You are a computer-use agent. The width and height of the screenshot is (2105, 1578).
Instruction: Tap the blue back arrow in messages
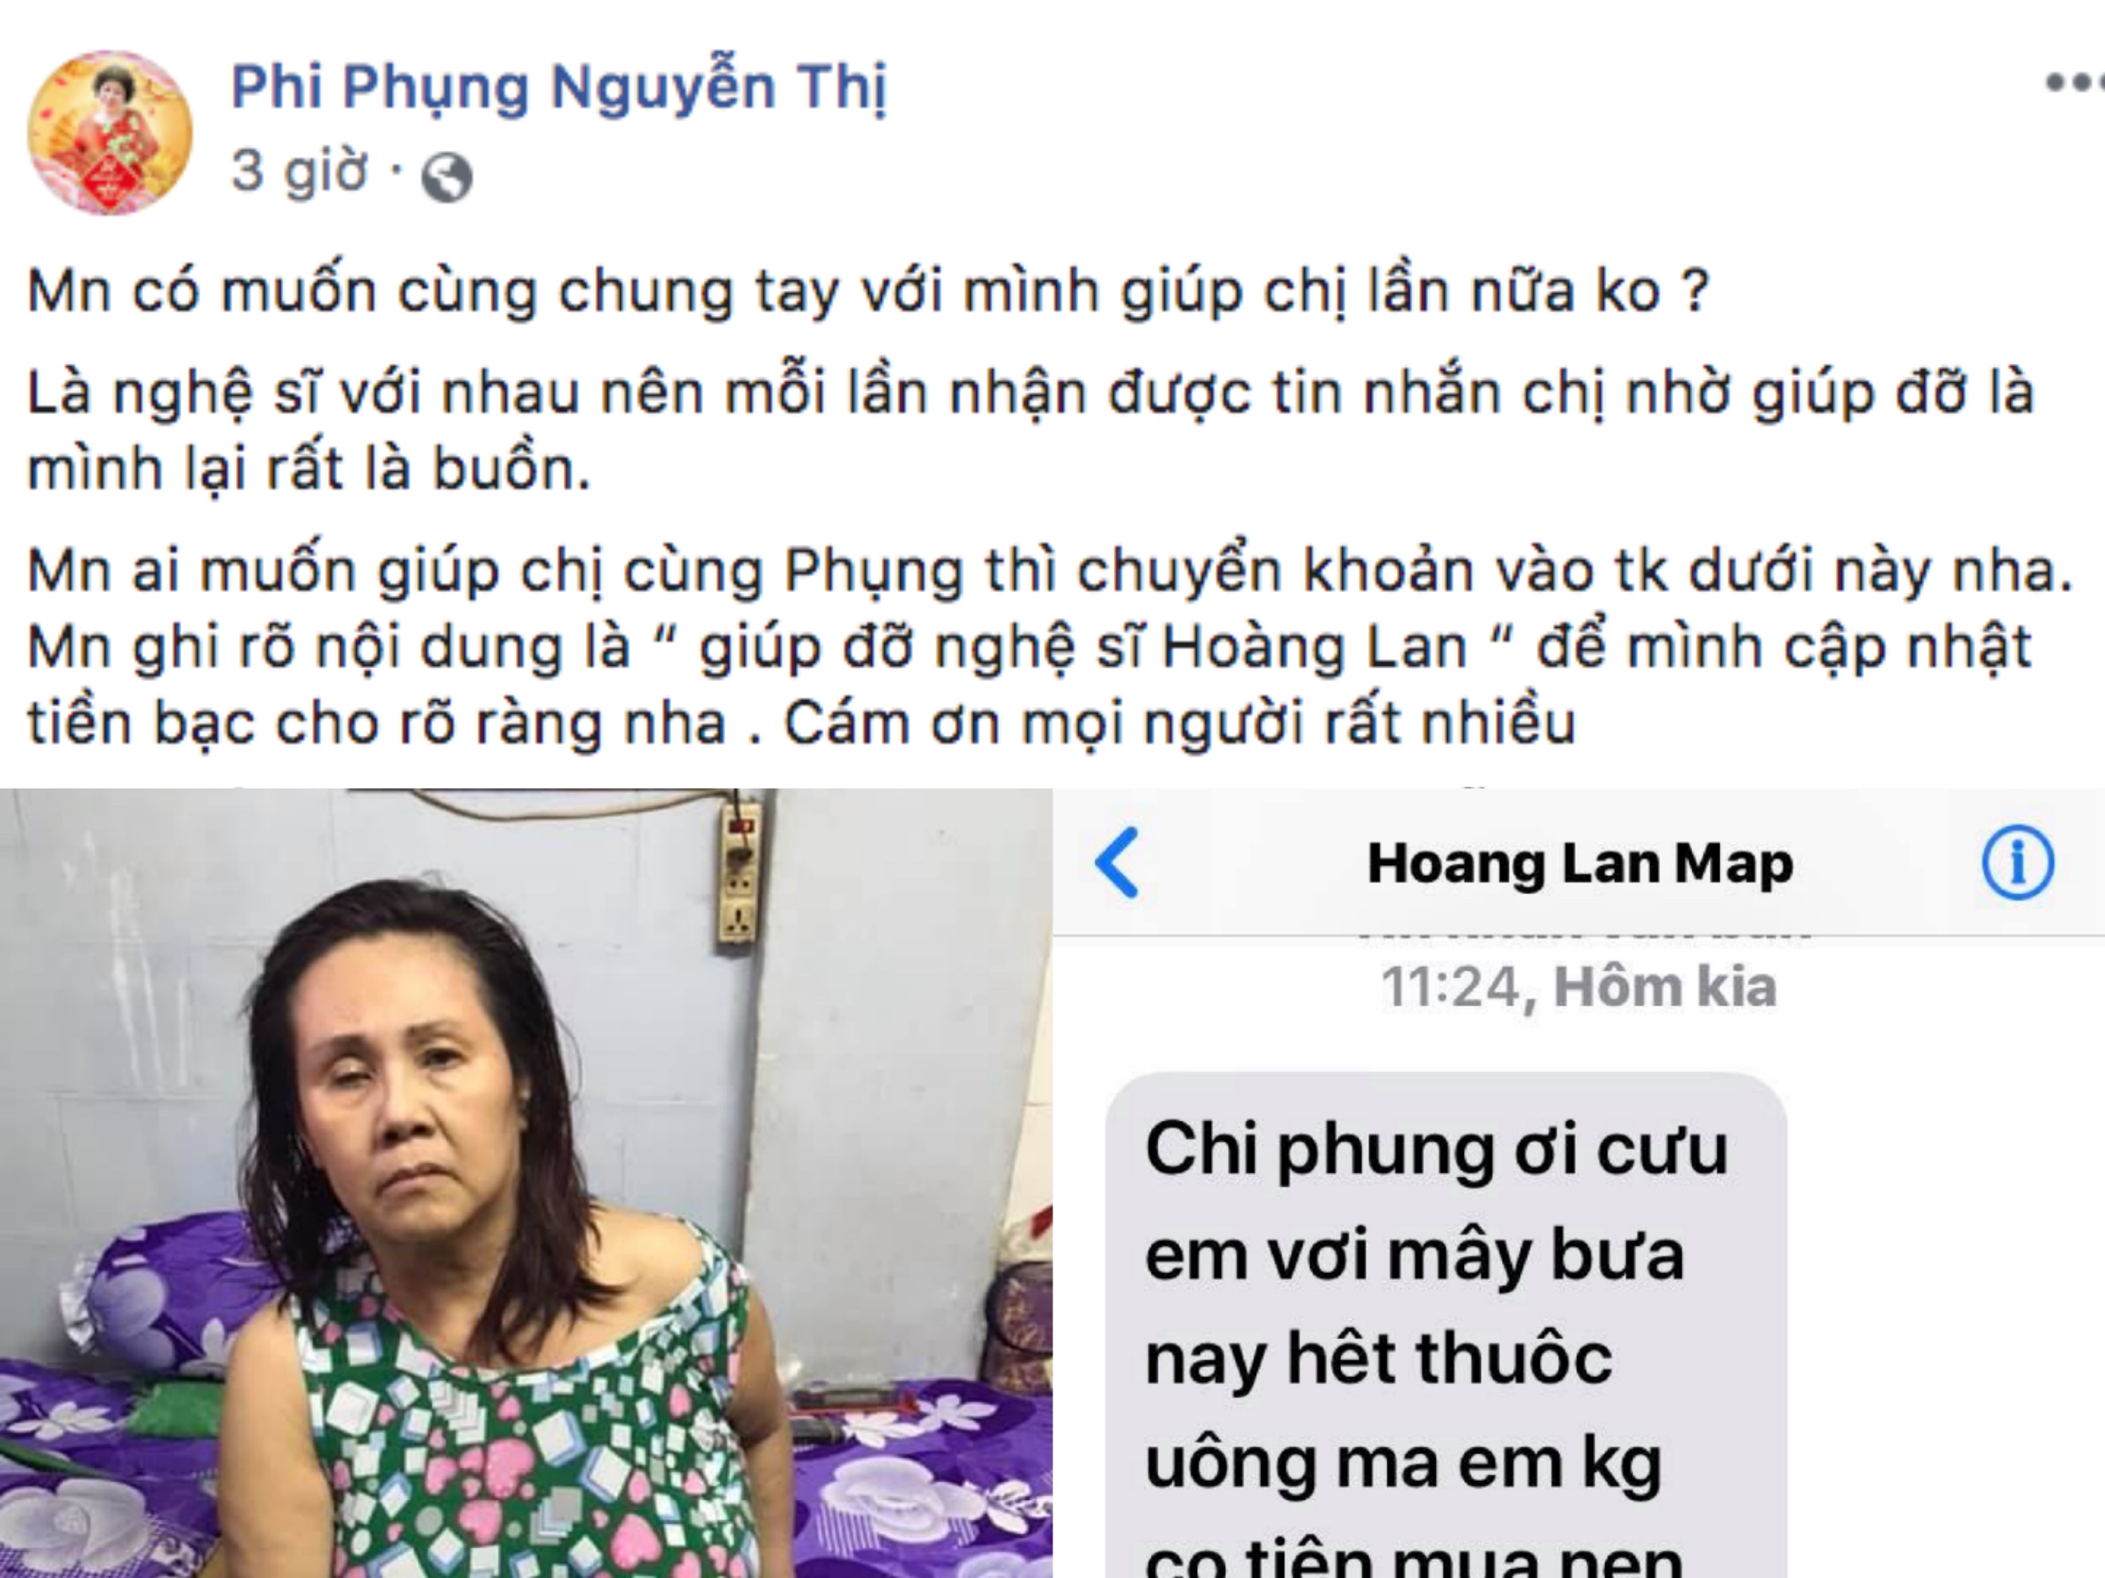pos(1117,863)
